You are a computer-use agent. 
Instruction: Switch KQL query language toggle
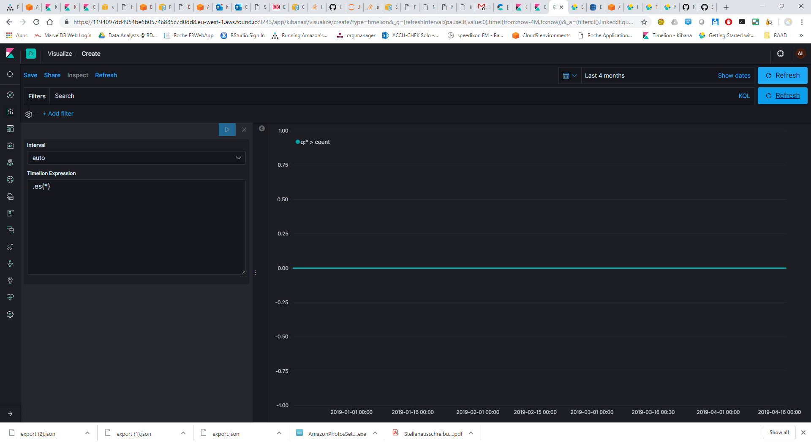point(744,96)
